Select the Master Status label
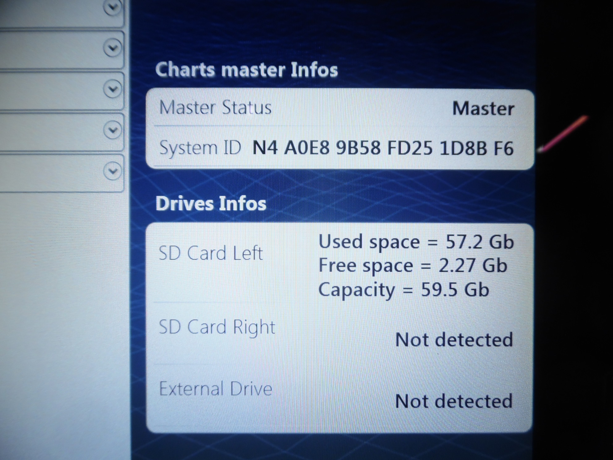This screenshot has width=613, height=460. pyautogui.click(x=215, y=108)
